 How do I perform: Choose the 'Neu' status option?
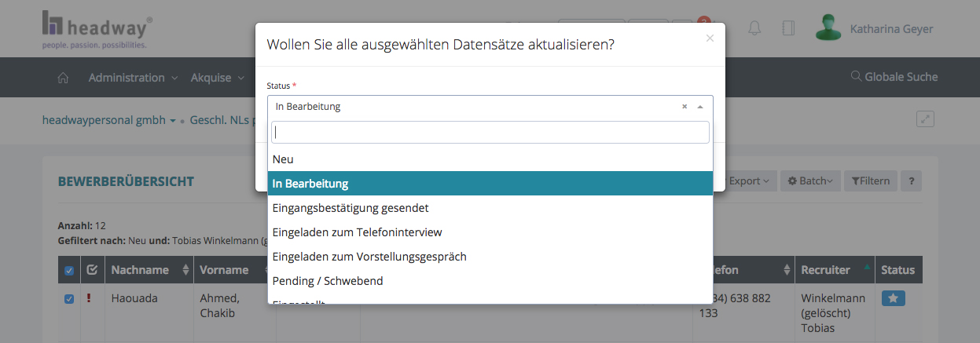click(x=283, y=159)
